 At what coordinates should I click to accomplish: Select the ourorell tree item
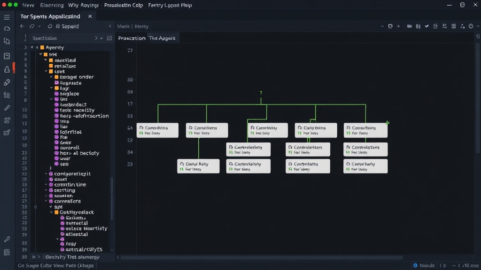pyautogui.click(x=70, y=148)
